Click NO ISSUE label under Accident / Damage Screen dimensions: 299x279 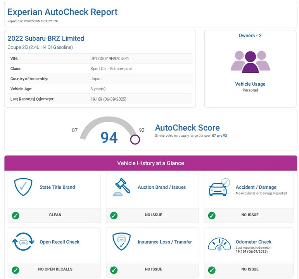(250, 215)
